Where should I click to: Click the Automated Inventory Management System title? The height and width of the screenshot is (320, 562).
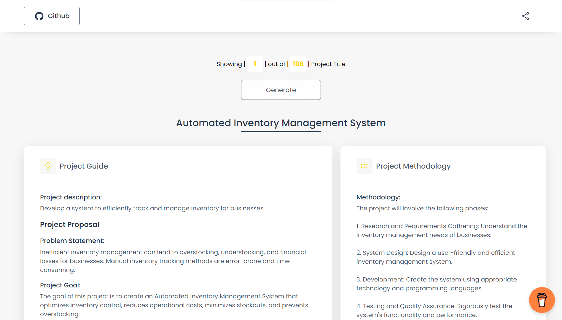(281, 123)
